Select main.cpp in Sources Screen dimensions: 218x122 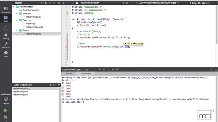(30, 24)
